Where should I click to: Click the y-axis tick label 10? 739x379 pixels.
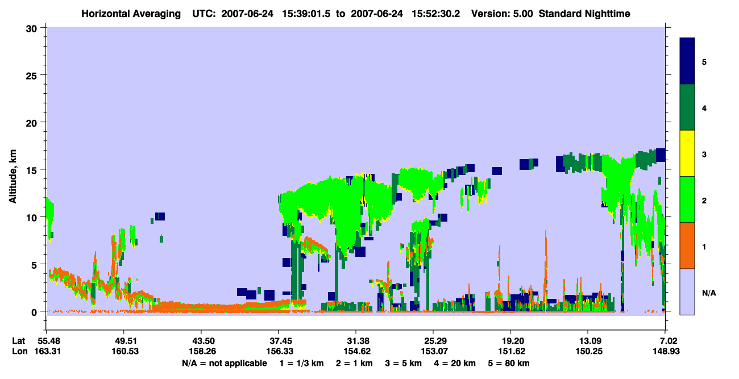tap(33, 217)
